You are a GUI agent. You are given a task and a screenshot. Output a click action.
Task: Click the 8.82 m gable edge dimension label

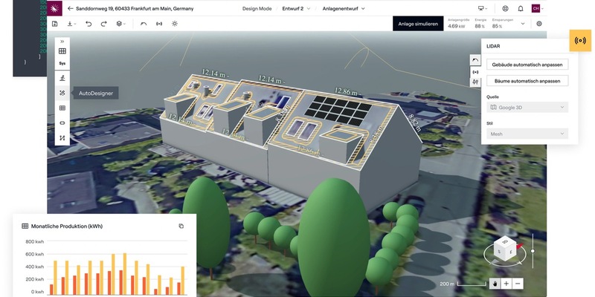click(414, 122)
